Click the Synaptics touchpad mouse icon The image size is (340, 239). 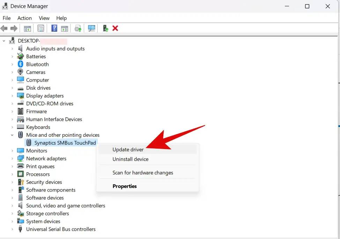click(29, 143)
